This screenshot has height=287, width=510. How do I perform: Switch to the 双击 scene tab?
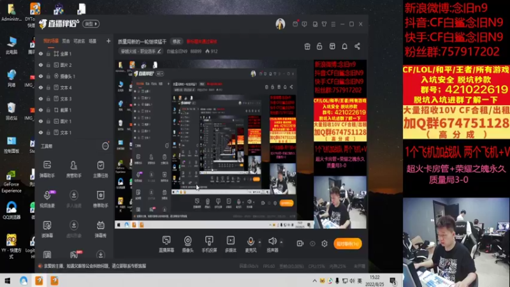point(66,41)
